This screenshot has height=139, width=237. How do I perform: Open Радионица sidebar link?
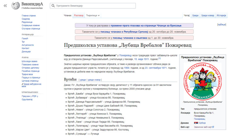(27, 22)
